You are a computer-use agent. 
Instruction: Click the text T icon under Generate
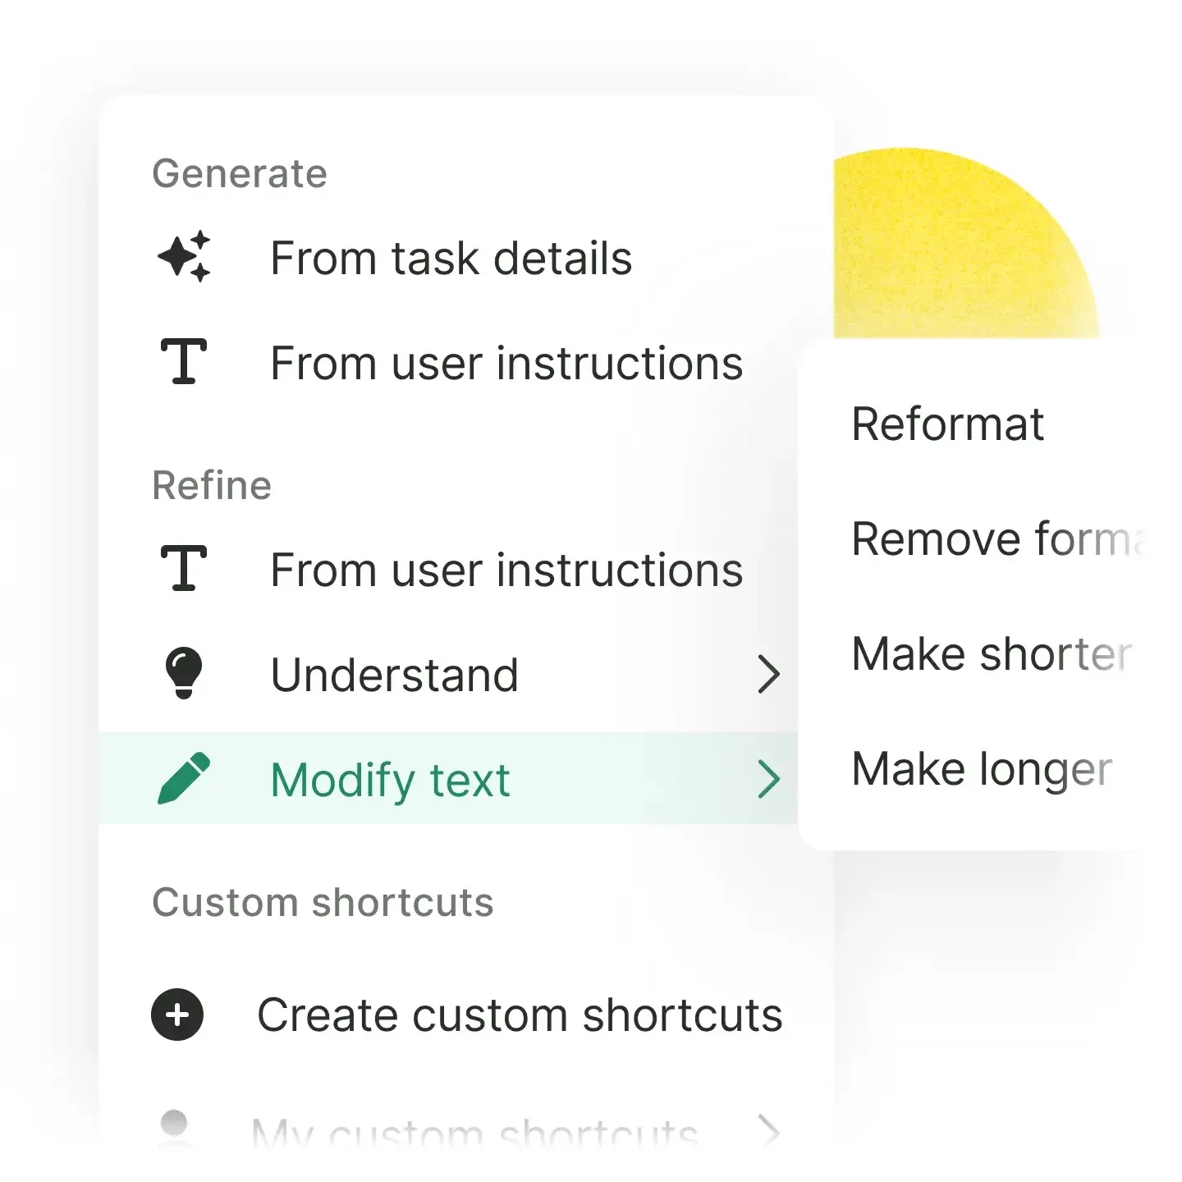pos(184,362)
